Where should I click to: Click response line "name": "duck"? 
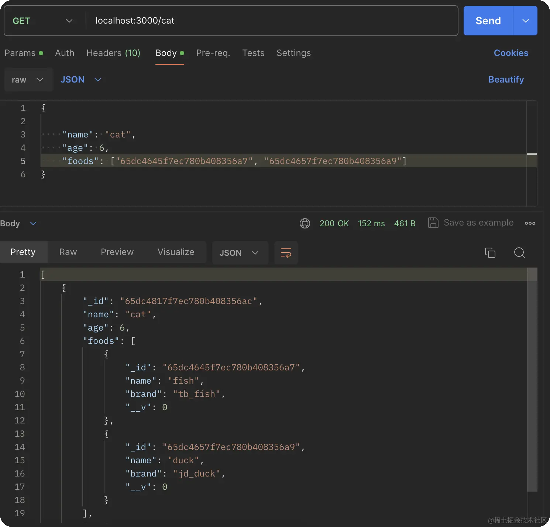[x=165, y=460]
